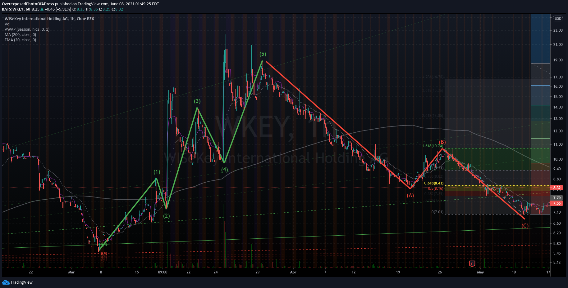568x288 pixels.
Task: Click the OverexposedPhotoOfADress author name
Action: pyautogui.click(x=28, y=4)
